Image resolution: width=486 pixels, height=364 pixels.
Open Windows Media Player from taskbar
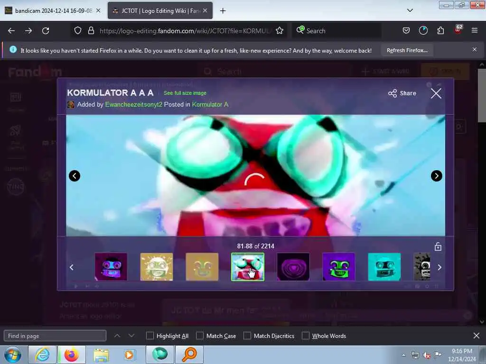[x=129, y=355]
